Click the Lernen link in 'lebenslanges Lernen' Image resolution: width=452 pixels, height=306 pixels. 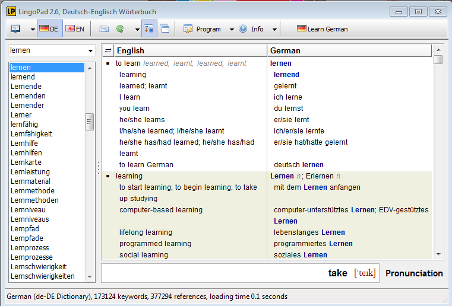coord(333,232)
